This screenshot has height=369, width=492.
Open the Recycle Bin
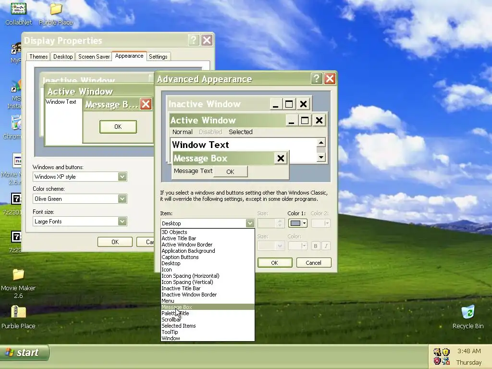(x=468, y=317)
